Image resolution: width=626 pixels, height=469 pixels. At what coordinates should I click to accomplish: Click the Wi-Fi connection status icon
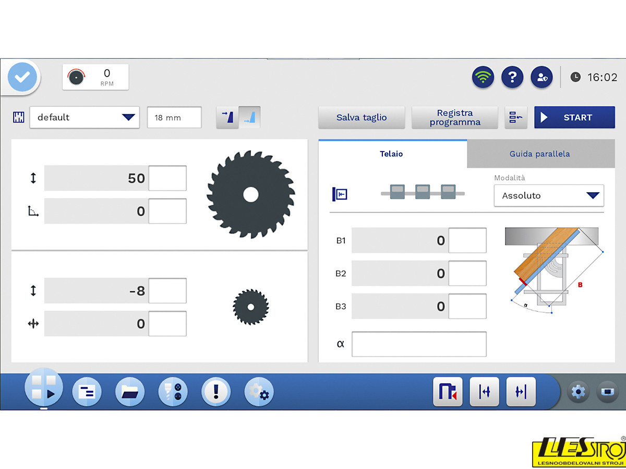click(483, 78)
